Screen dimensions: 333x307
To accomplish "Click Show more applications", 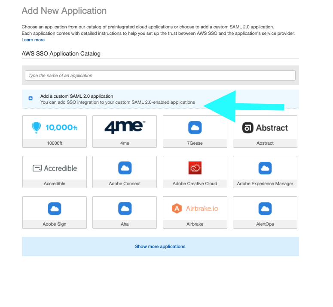I will [x=160, y=246].
